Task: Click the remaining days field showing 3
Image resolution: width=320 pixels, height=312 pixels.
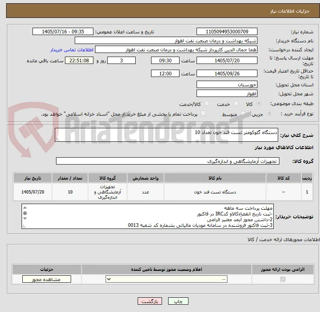Action: (x=121, y=60)
